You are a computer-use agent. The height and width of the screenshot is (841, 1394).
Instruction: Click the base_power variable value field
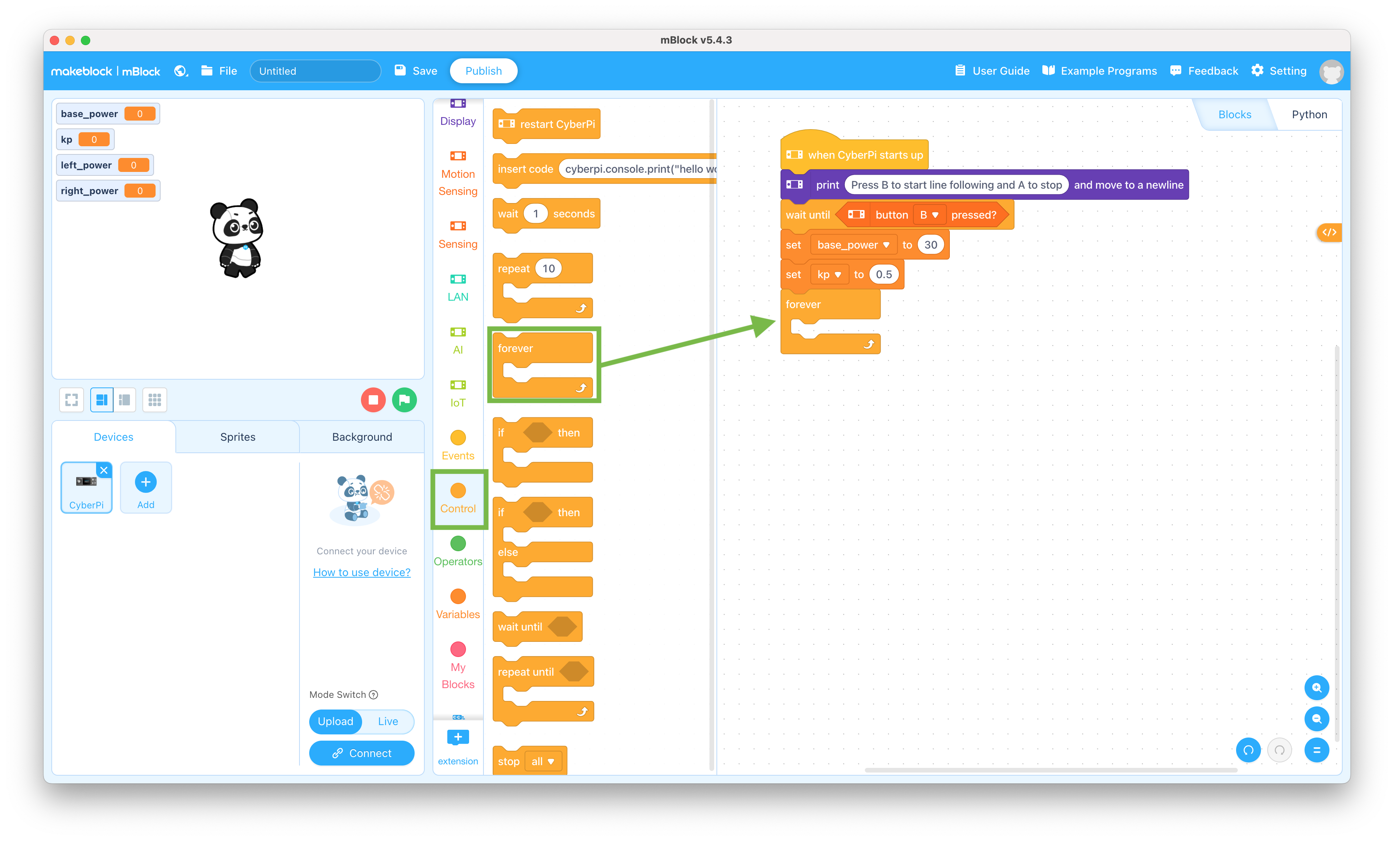tap(139, 112)
